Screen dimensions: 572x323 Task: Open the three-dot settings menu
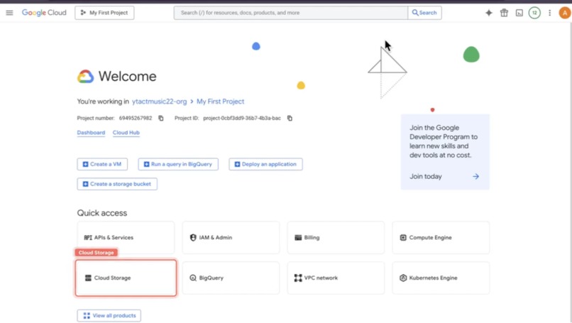(550, 13)
